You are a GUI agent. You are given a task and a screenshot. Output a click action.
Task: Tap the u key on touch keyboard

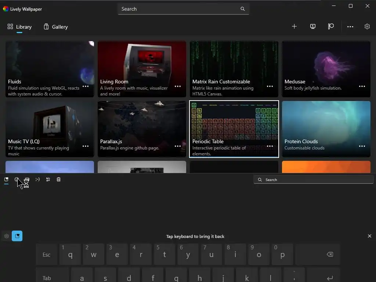211,254
